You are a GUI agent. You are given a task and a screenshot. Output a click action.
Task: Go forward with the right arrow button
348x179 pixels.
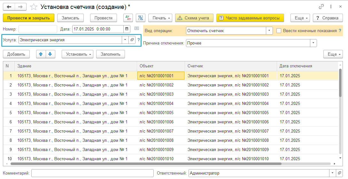[x=20, y=7]
